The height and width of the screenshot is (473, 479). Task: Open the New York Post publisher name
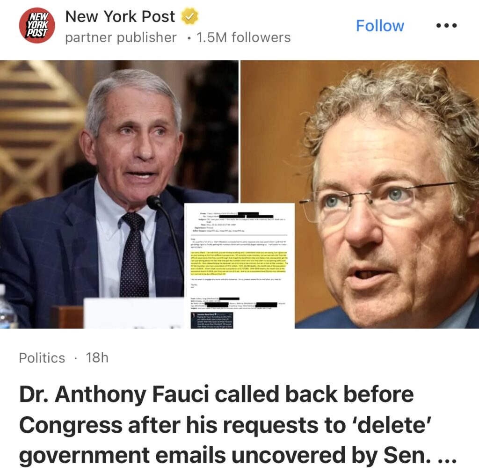tap(120, 16)
